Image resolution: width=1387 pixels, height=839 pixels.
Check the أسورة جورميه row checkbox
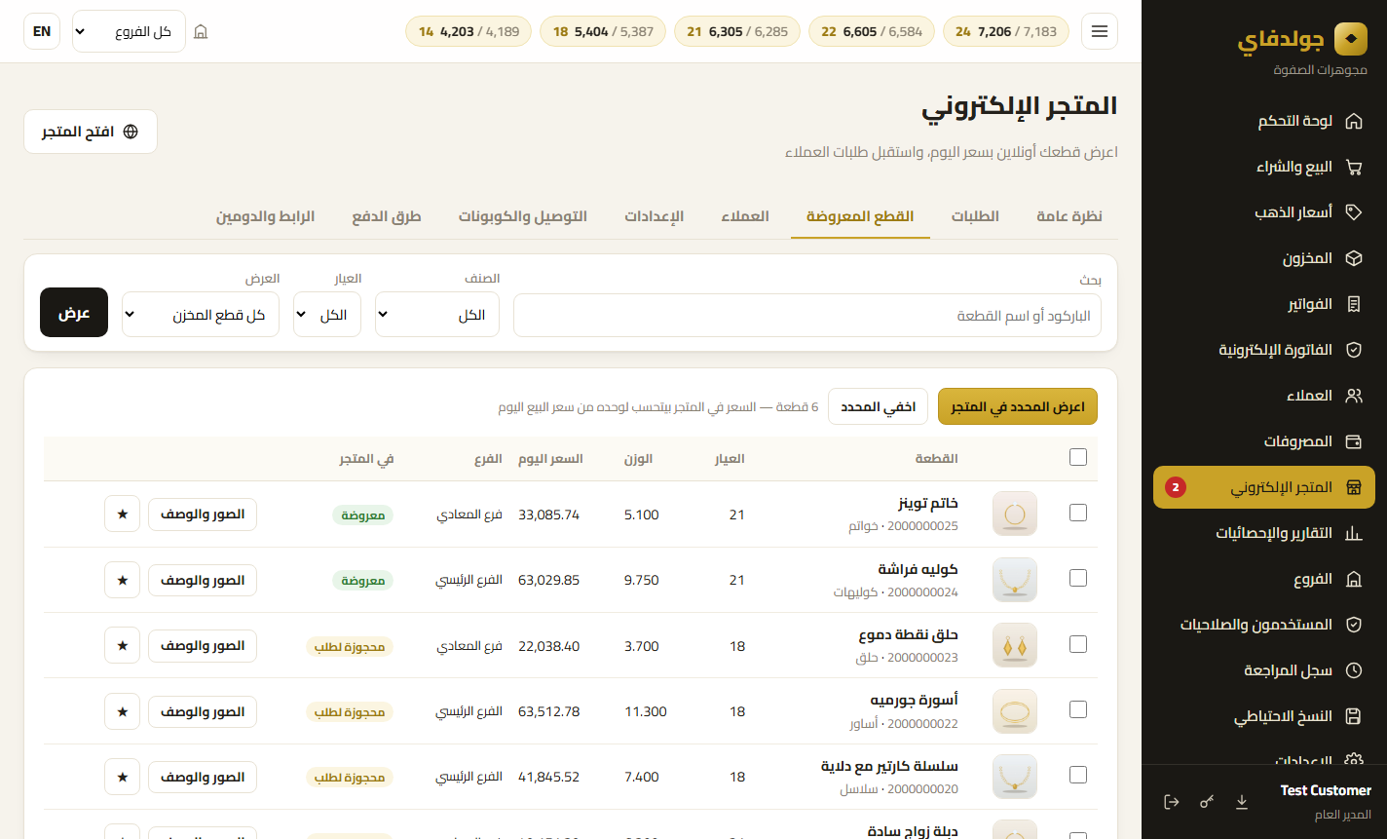pos(1078,709)
